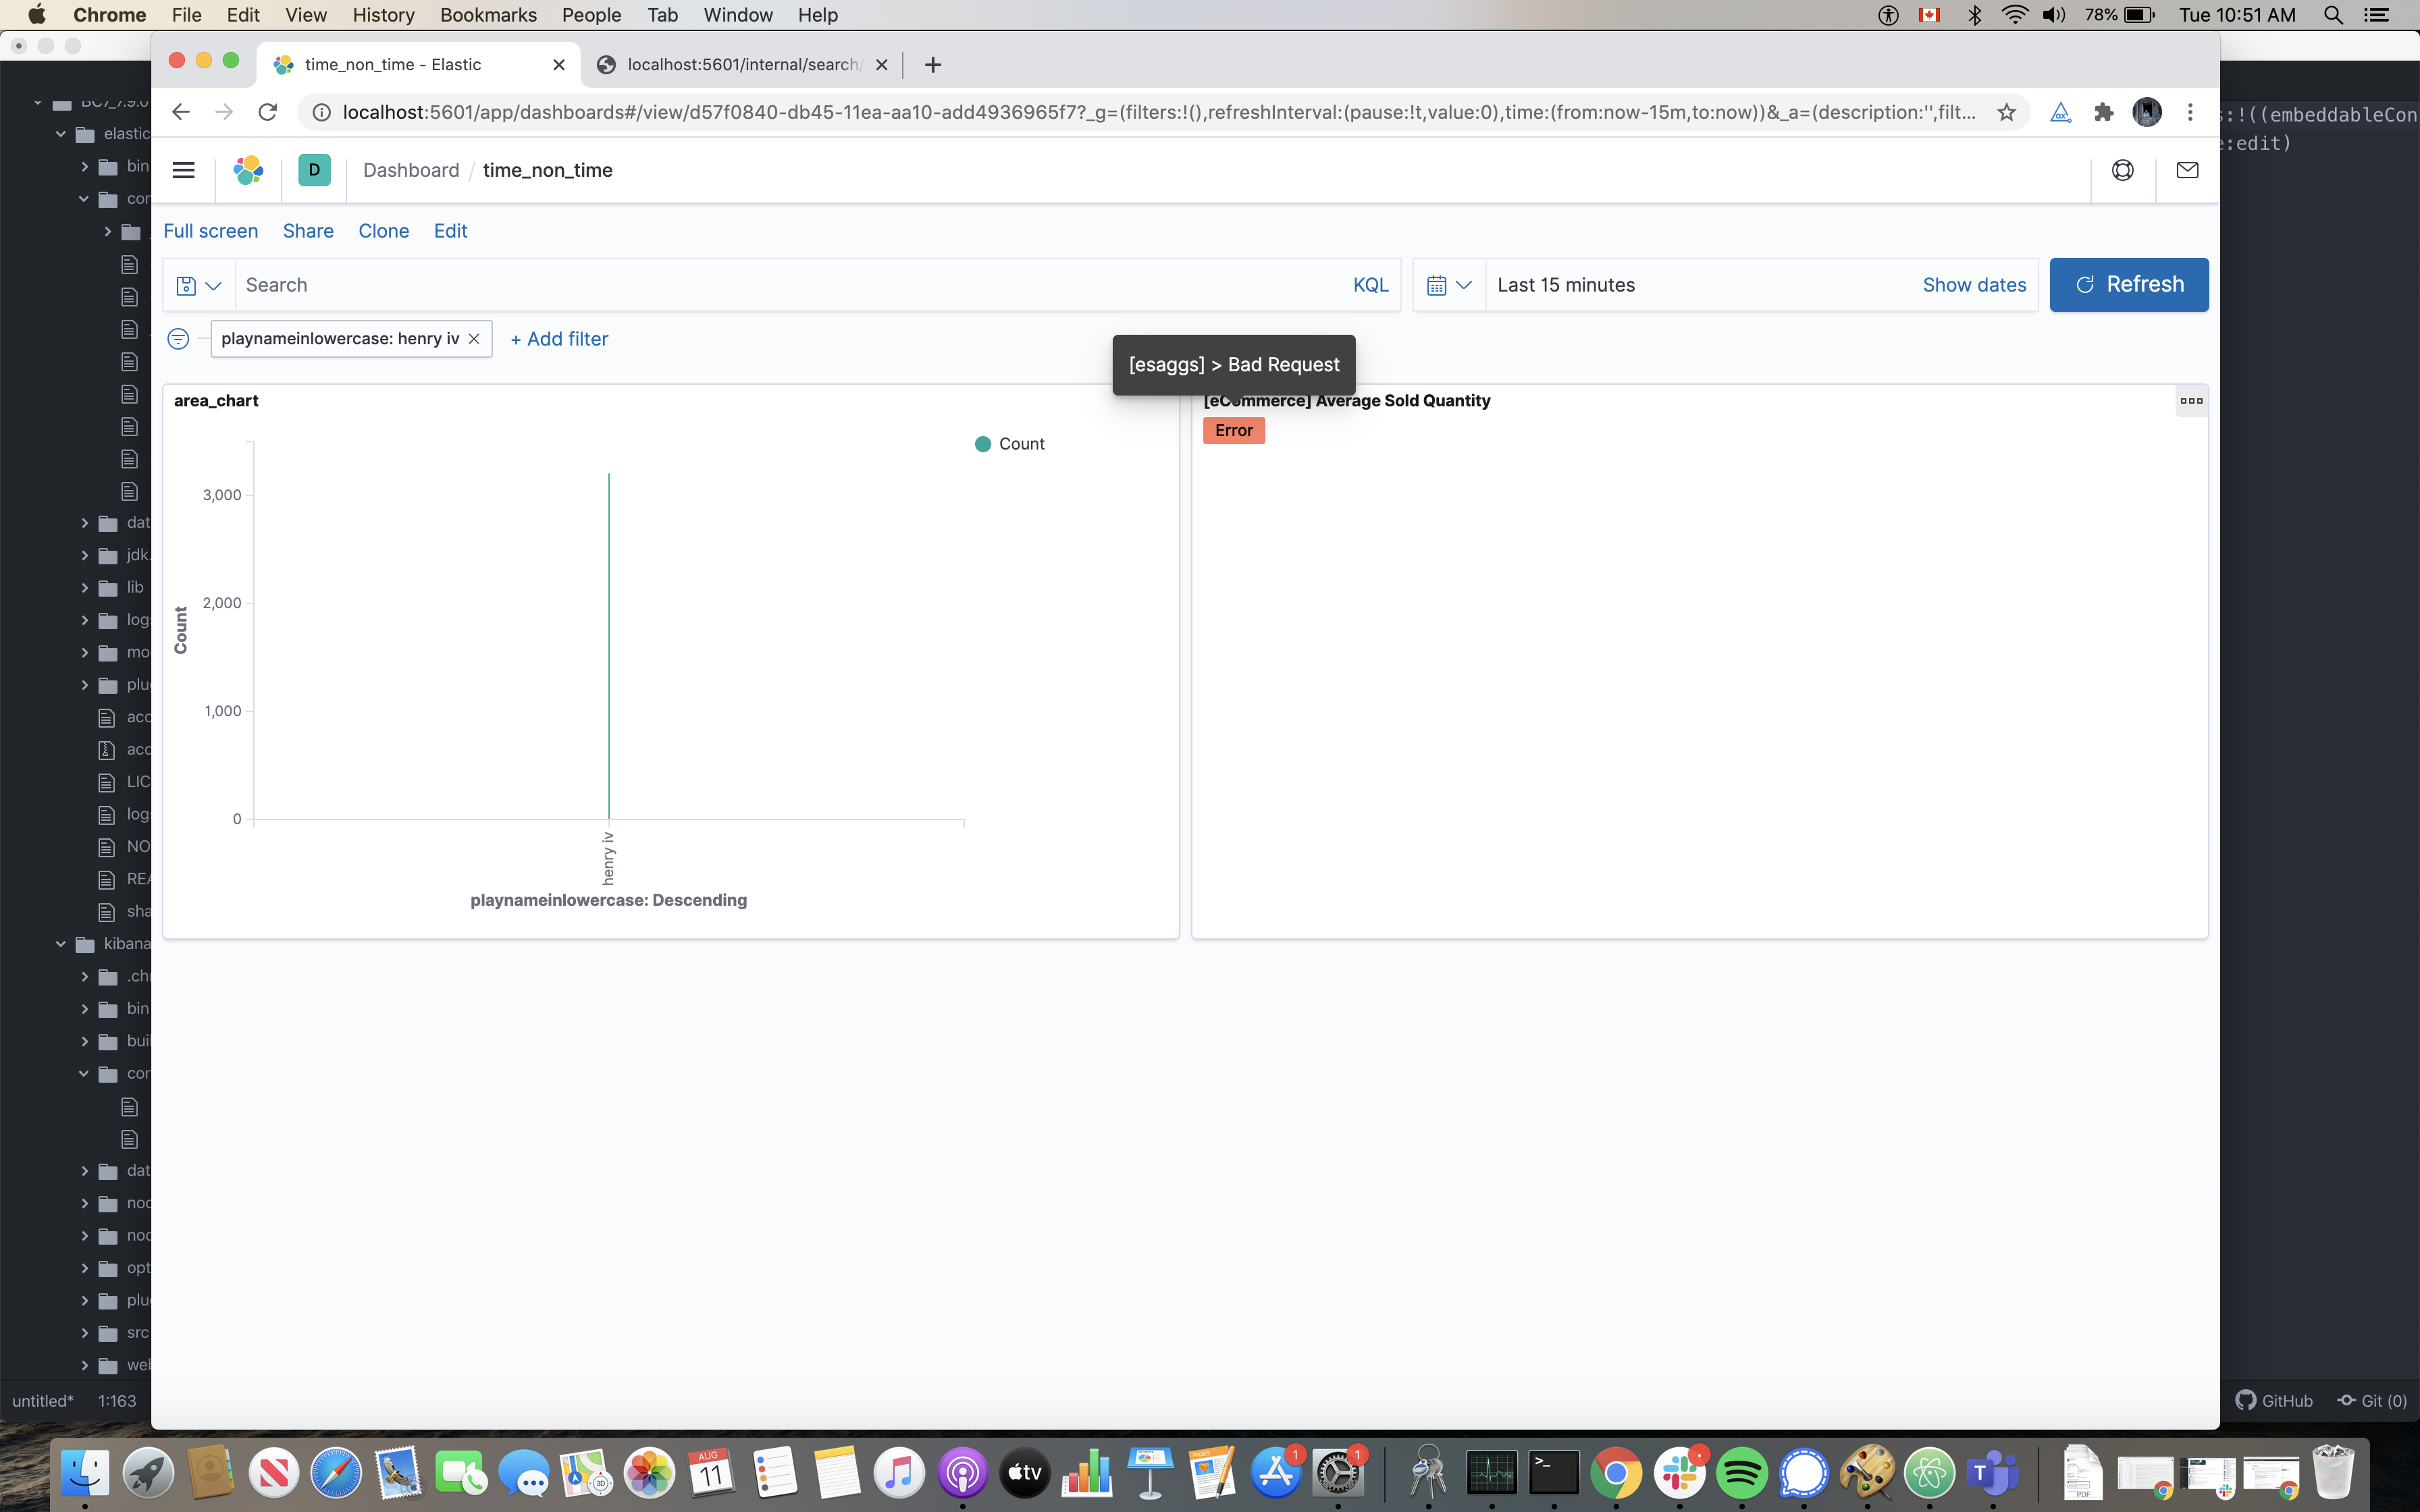Open the Kibana navigation menu
This screenshot has height=1512, width=2420.
[x=183, y=170]
